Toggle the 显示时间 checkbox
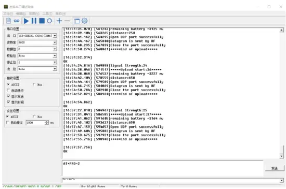 click(8, 102)
